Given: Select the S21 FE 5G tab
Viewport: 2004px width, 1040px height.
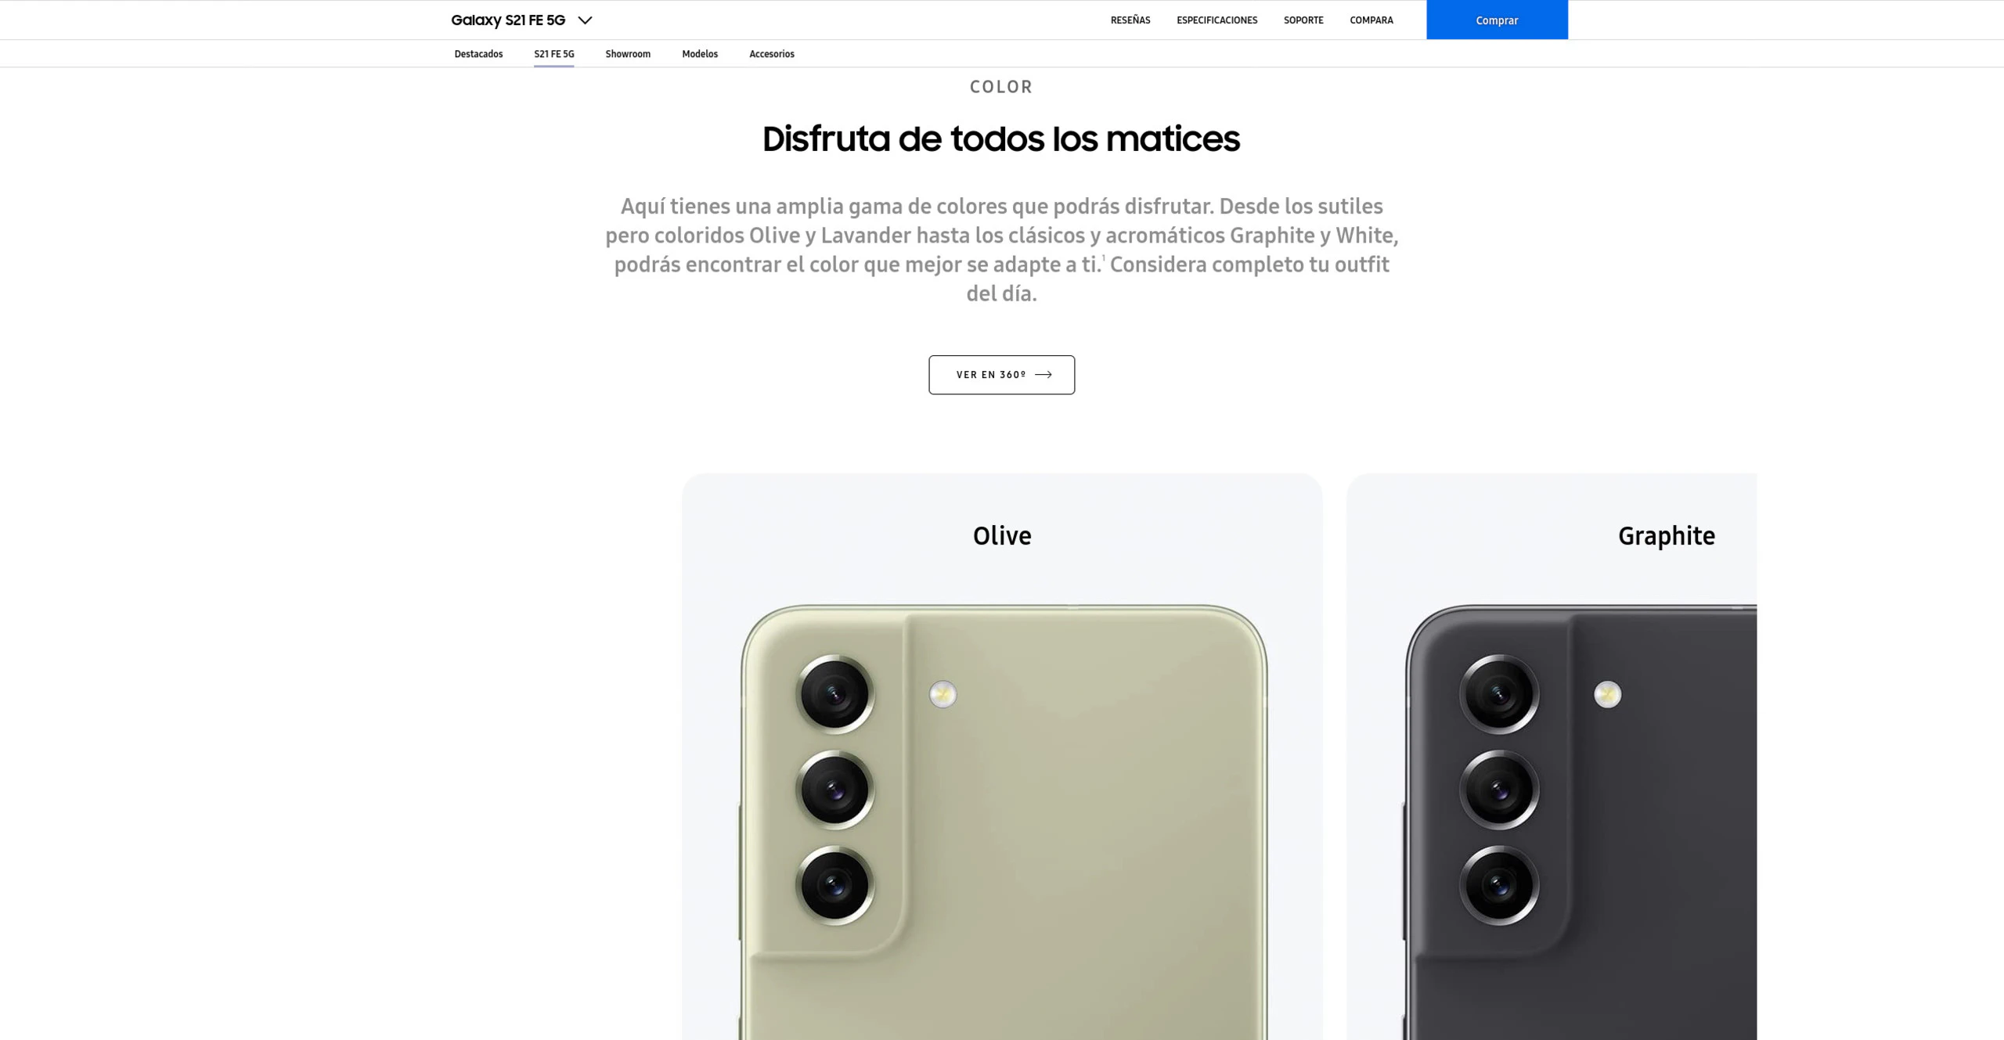Looking at the screenshot, I should click(x=554, y=54).
